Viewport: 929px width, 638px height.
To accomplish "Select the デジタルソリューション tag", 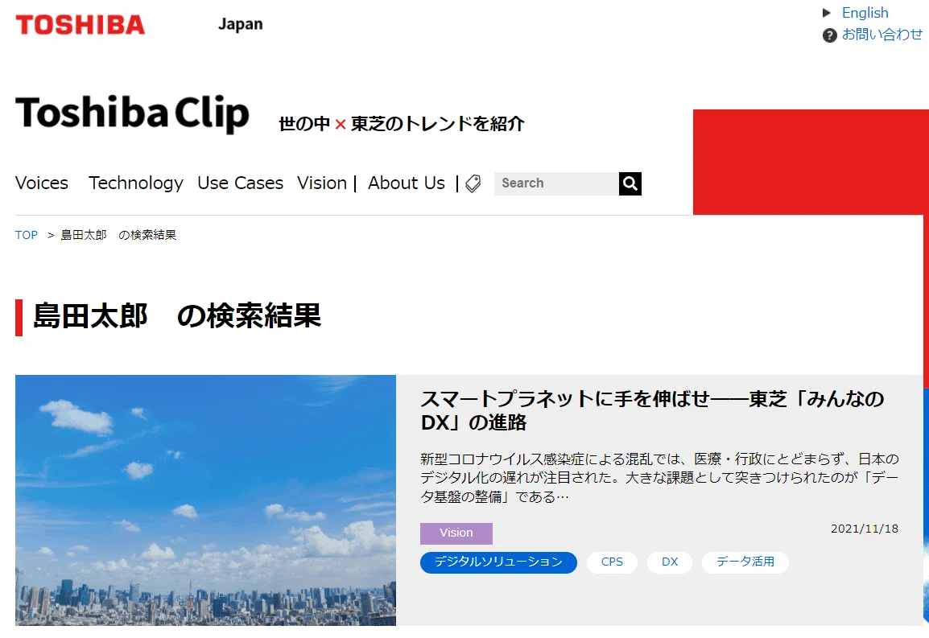I will 498,562.
